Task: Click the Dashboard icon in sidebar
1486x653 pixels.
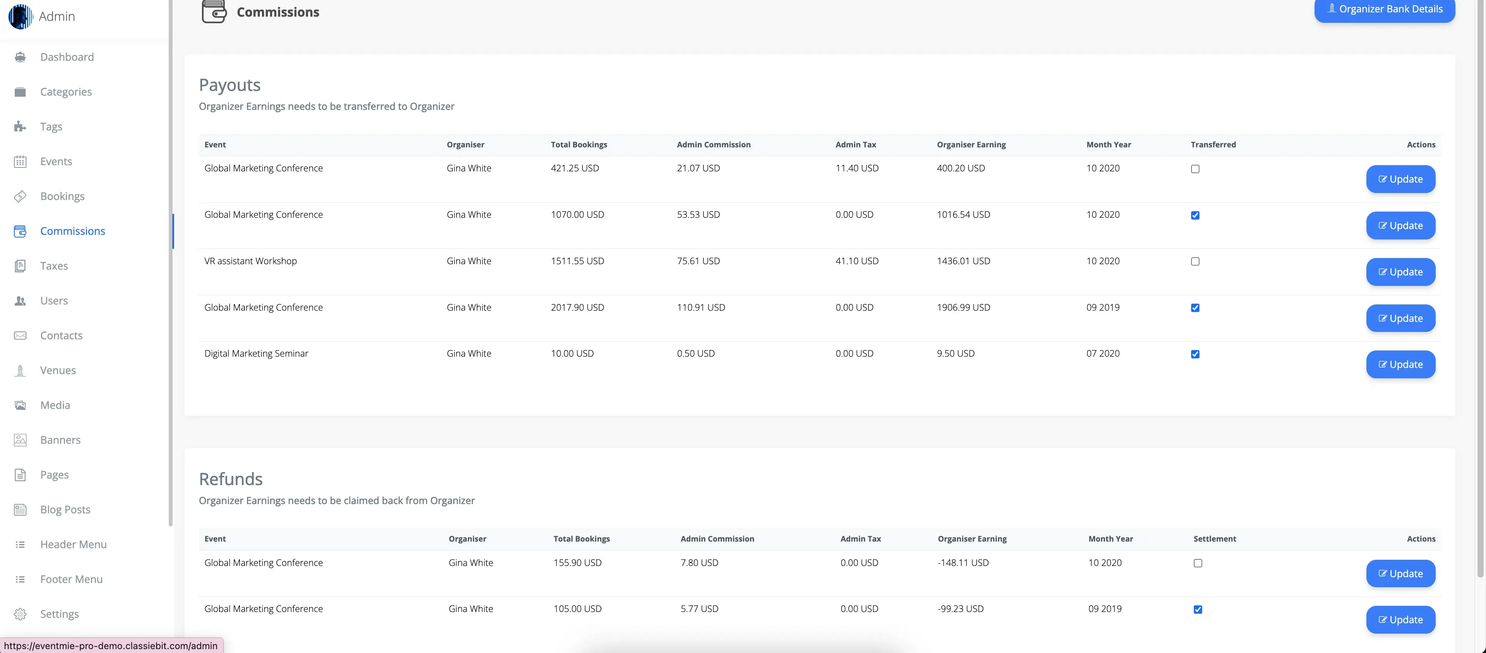Action: point(20,57)
